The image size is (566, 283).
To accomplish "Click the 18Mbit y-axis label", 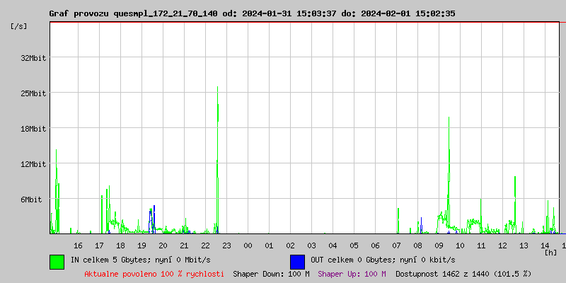I will (33, 129).
